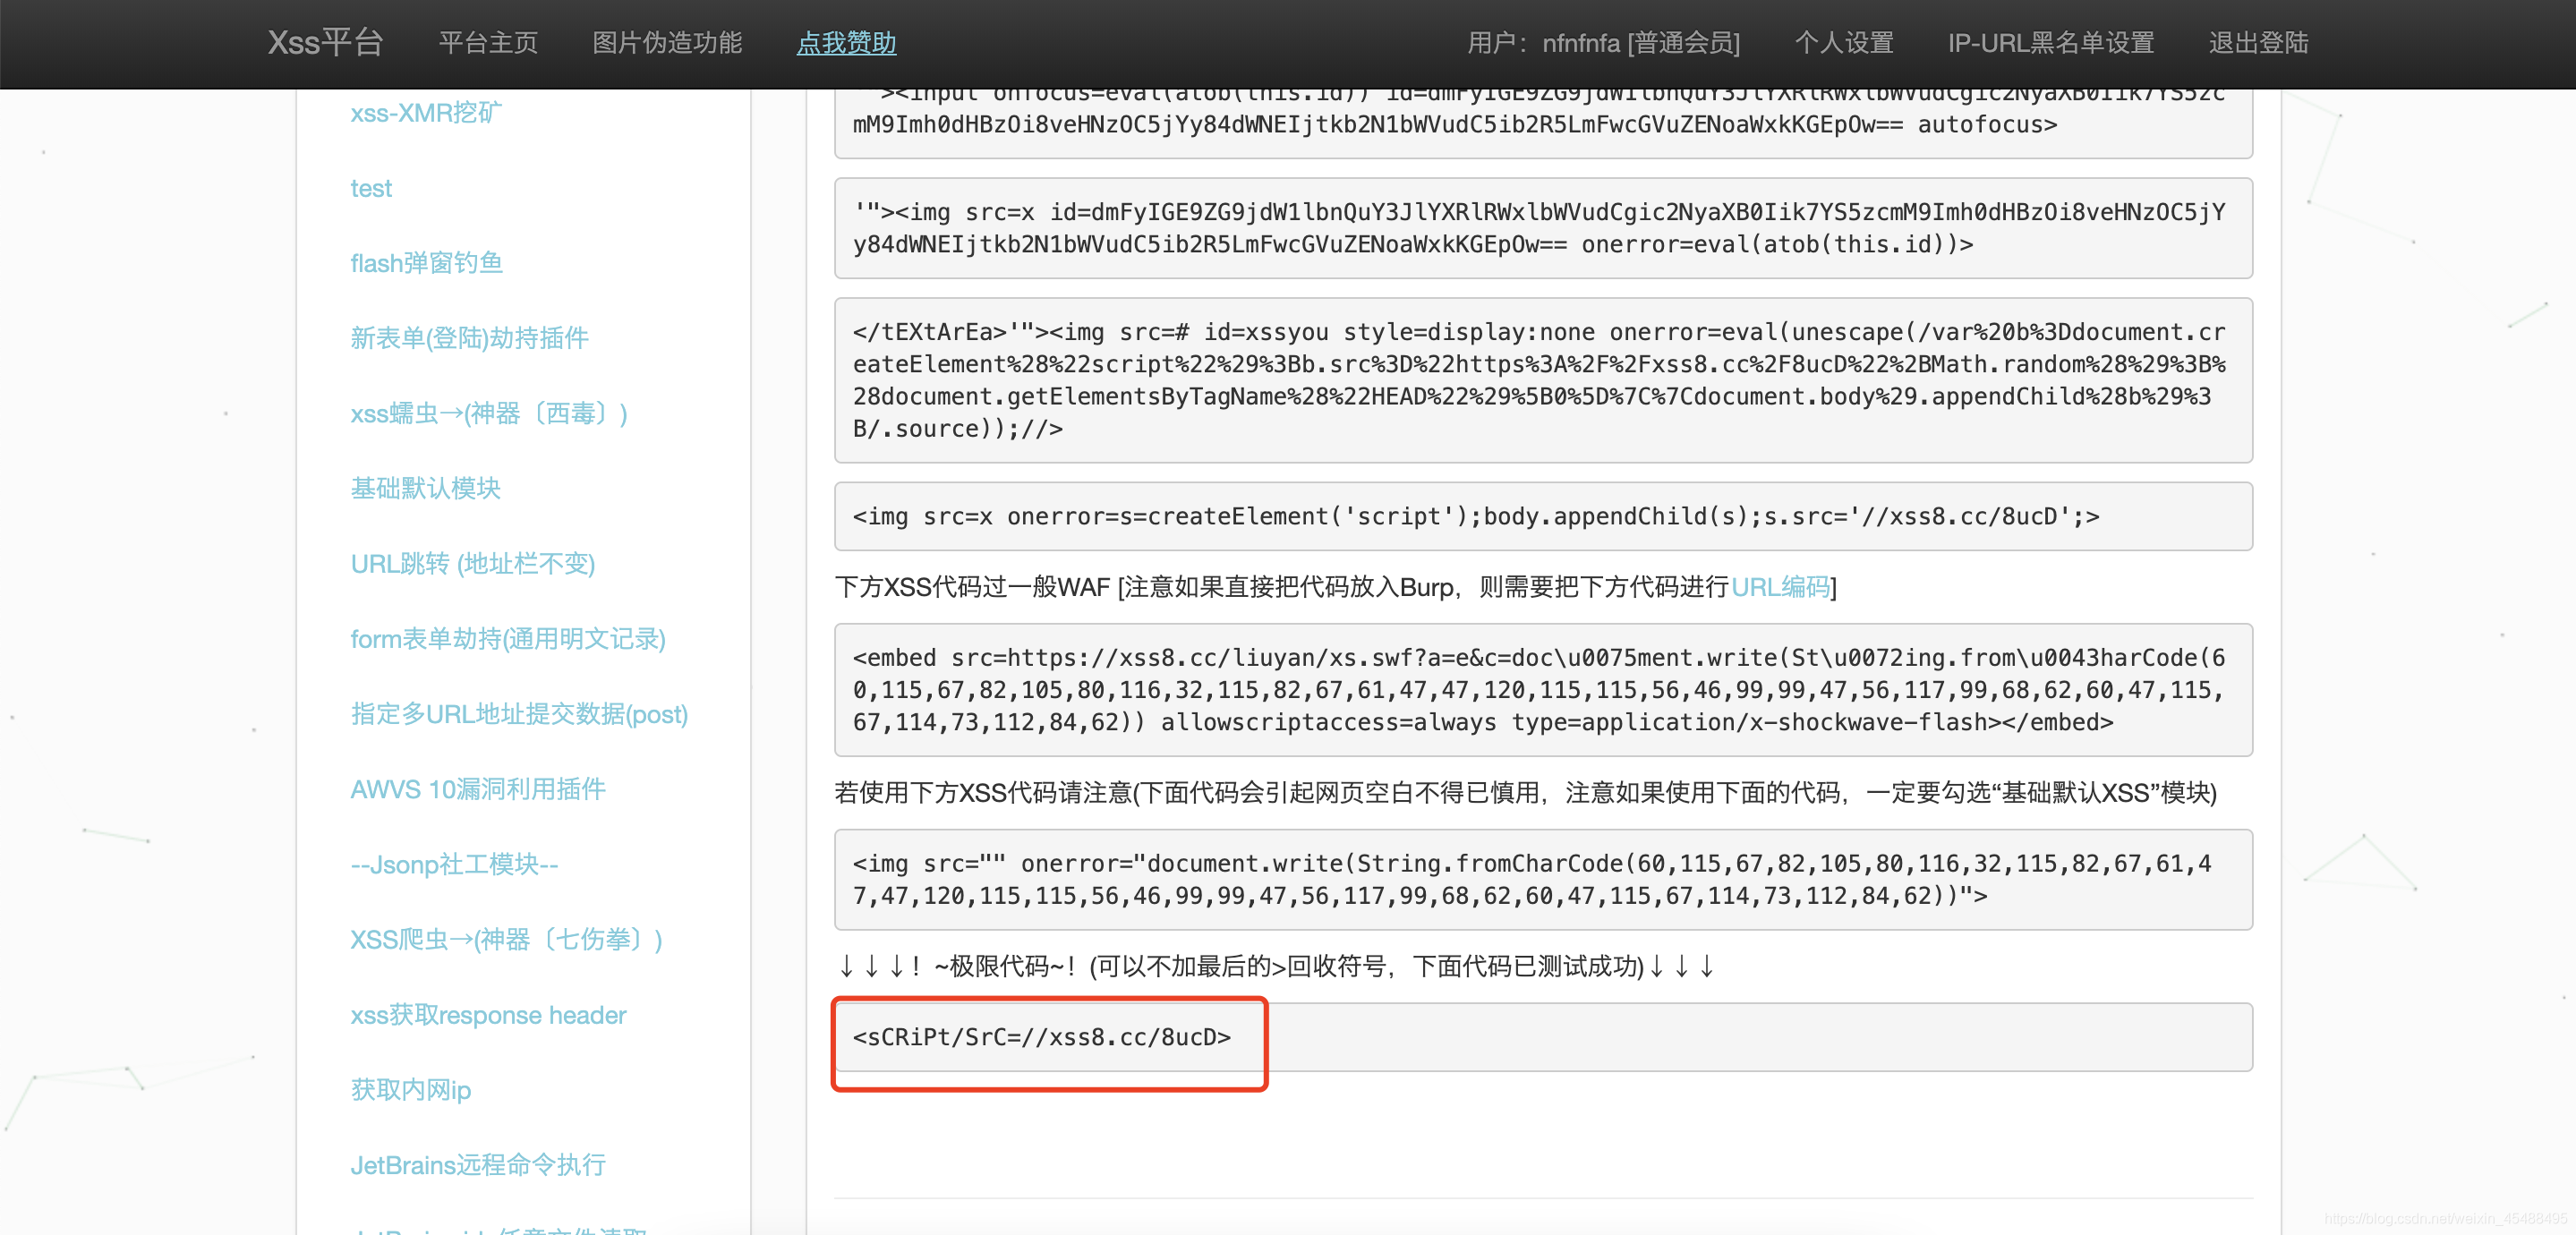Click the 若使用下方XSS代码请注意 warning text
The width and height of the screenshot is (2576, 1235).
tap(1525, 792)
